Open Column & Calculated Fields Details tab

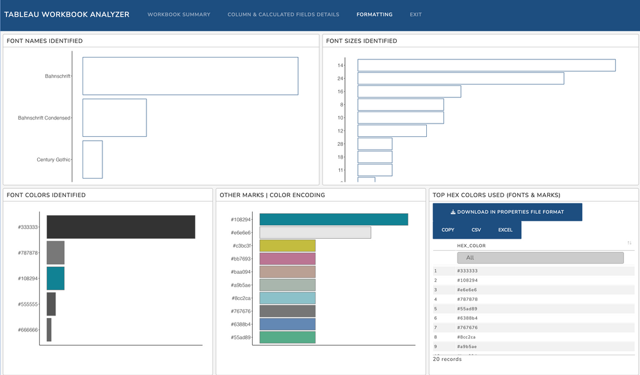[x=284, y=14]
